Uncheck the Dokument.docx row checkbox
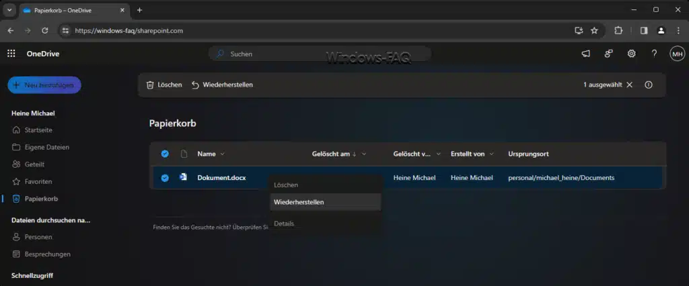The image size is (689, 286). tap(165, 178)
